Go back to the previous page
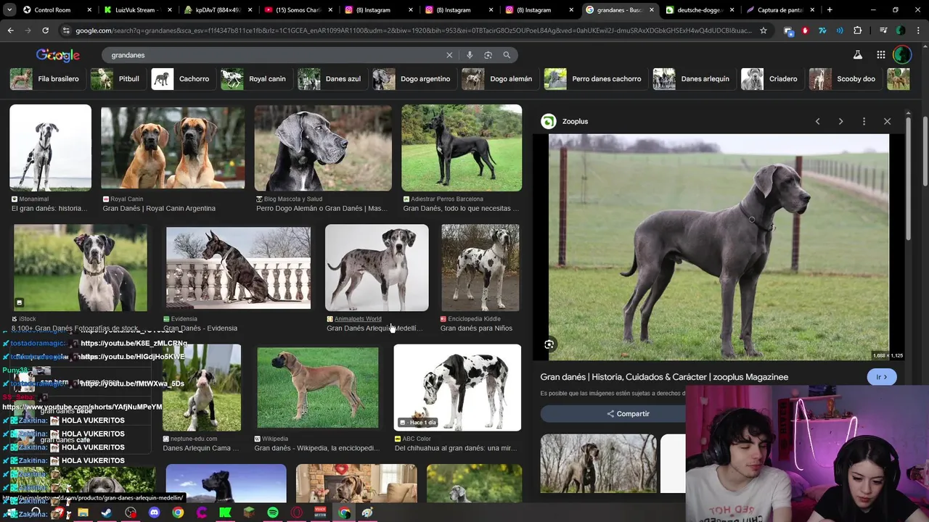The image size is (929, 522). coord(10,30)
